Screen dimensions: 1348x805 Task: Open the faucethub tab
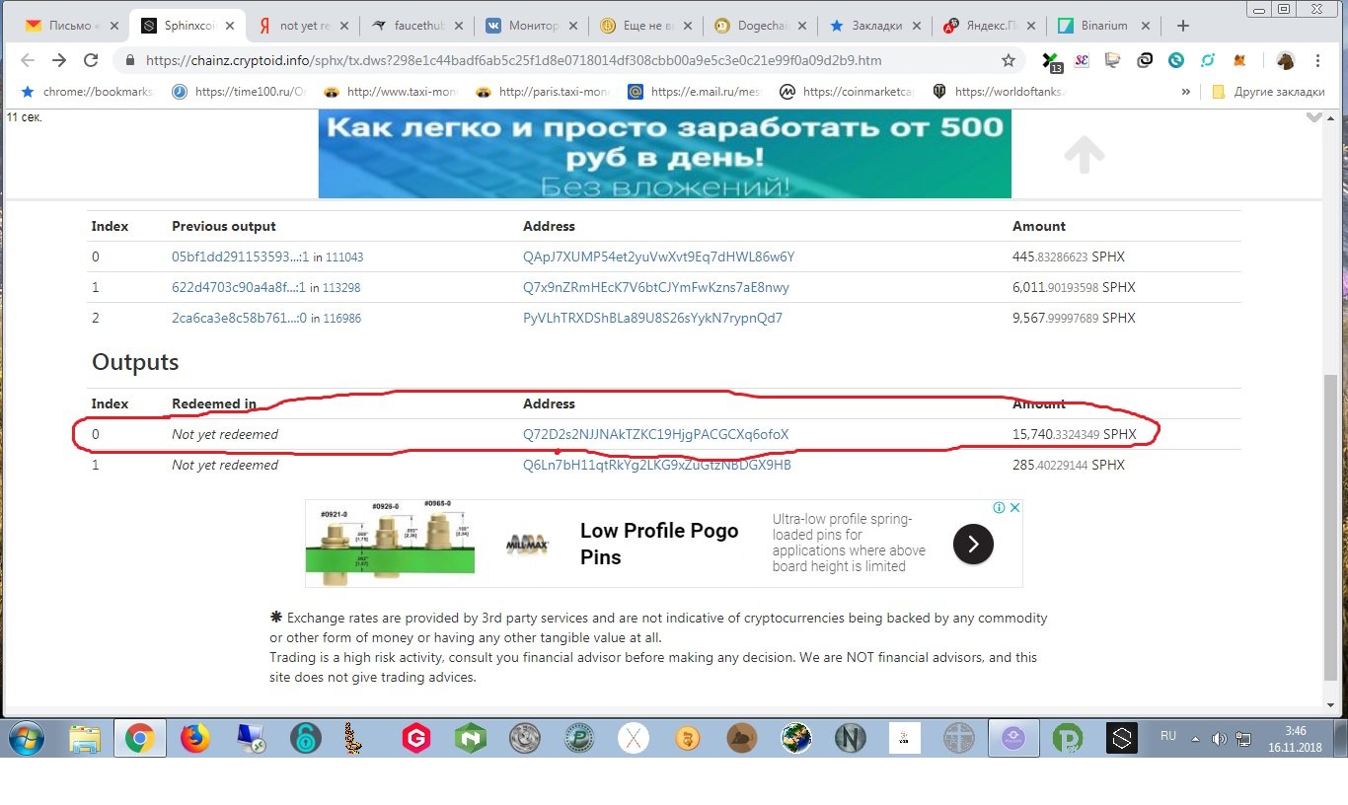tap(412, 26)
